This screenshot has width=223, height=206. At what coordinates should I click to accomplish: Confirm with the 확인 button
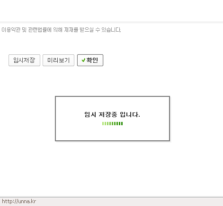point(90,60)
